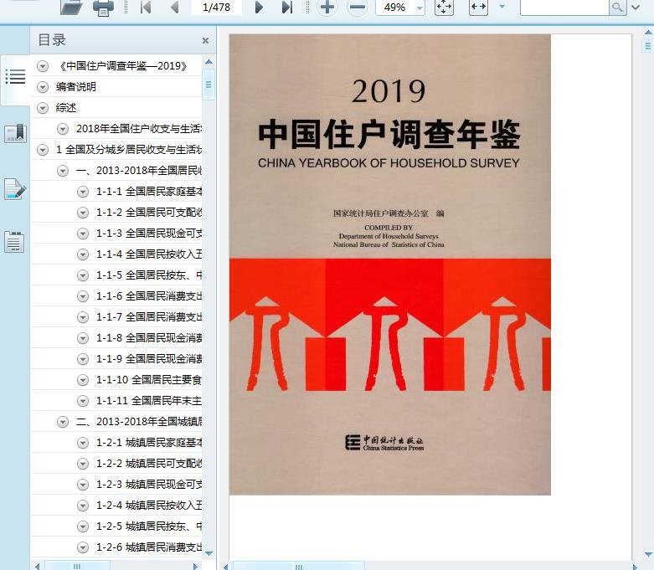The height and width of the screenshot is (570, 654).
Task: Click the contents panel scroll-down arrow
Action: [x=209, y=553]
